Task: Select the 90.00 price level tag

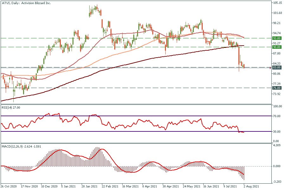Action: pyautogui.click(x=277, y=47)
